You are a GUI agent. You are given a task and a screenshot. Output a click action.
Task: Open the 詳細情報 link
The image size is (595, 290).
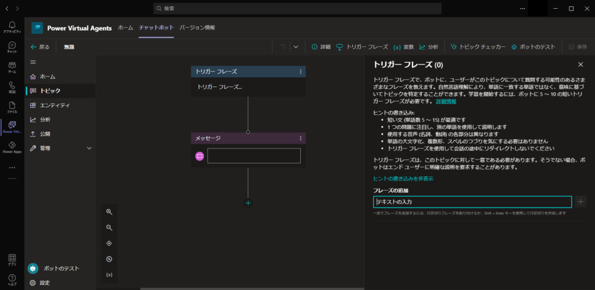(x=446, y=101)
